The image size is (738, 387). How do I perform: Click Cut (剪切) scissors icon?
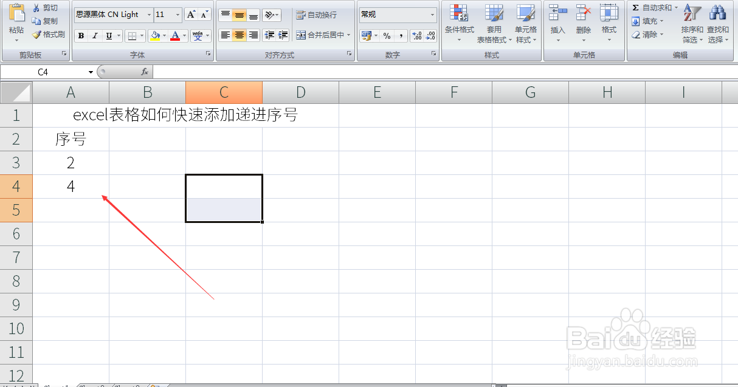point(46,8)
